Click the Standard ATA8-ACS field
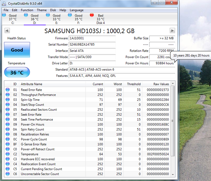211x181 pixels. click(x=122, y=69)
